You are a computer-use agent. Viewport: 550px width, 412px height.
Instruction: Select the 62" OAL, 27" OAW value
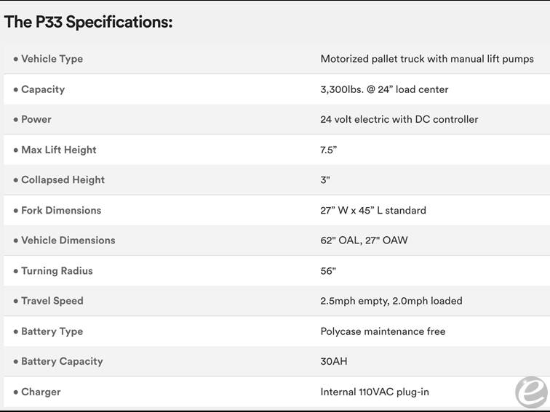tap(364, 241)
